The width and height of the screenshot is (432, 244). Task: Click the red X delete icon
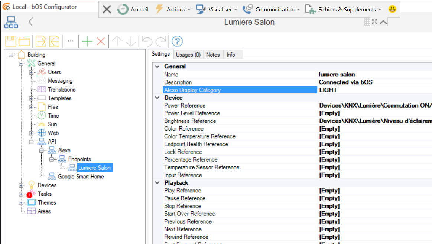(x=101, y=41)
